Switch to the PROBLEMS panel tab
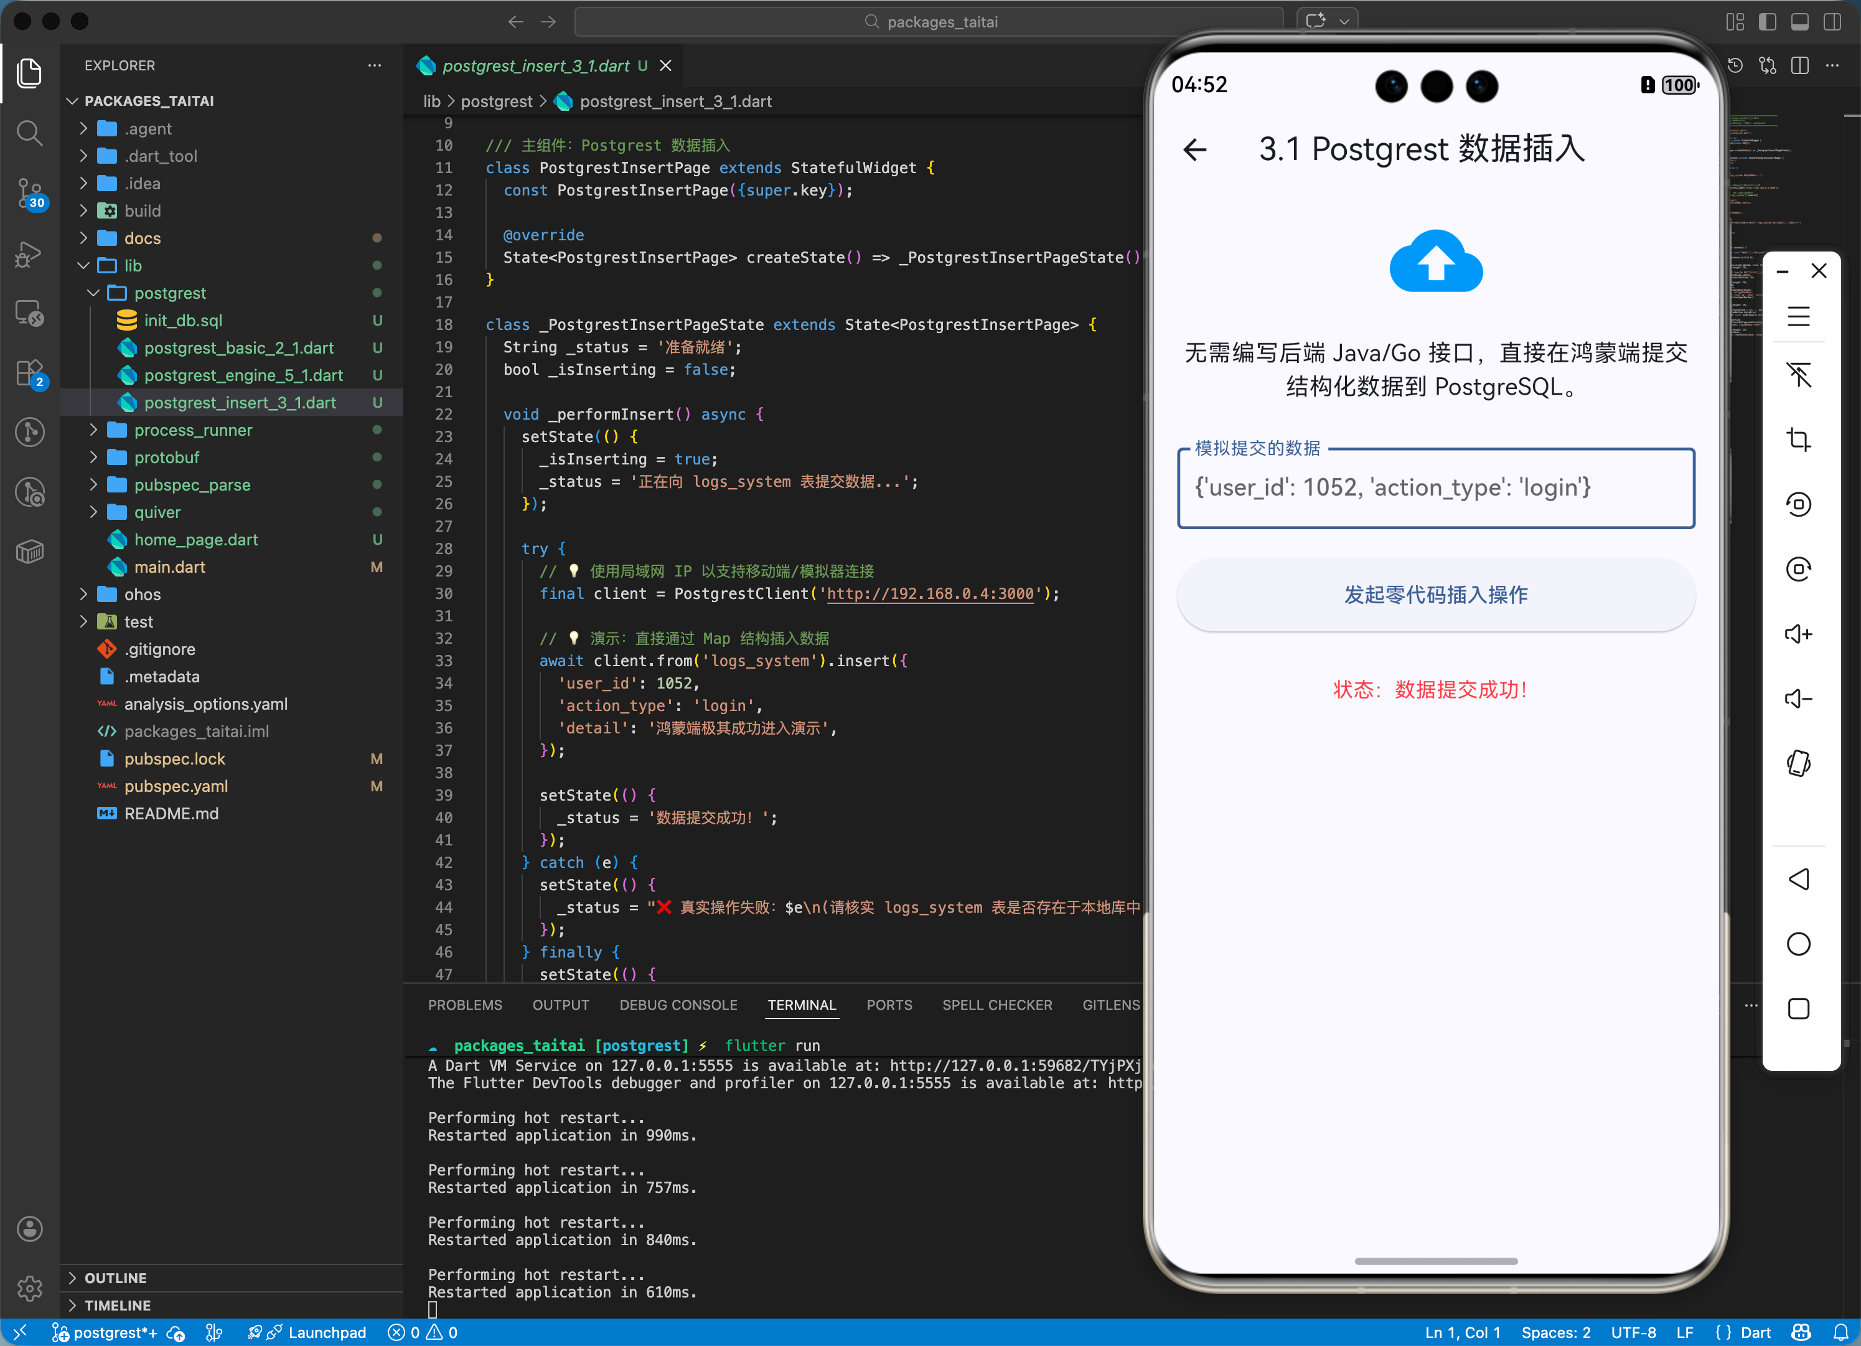 click(464, 1005)
